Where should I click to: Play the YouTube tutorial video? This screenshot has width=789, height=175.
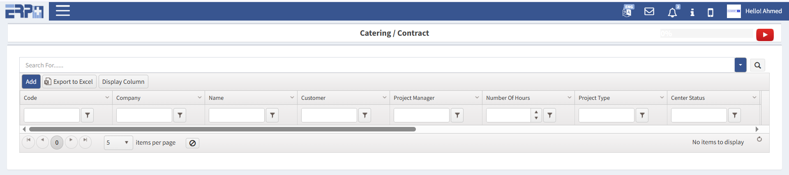tap(765, 35)
